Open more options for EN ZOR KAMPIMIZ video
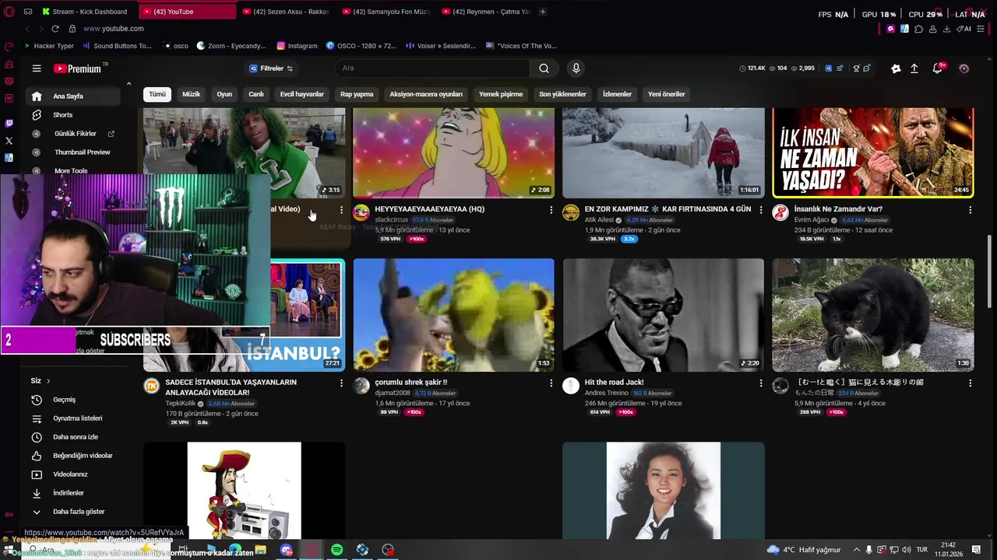Image resolution: width=997 pixels, height=560 pixels. click(761, 210)
